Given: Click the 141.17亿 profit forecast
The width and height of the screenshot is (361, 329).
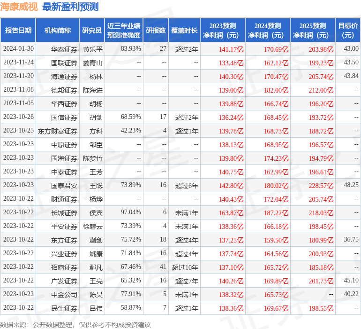Looking at the screenshot, I should tap(231, 49).
